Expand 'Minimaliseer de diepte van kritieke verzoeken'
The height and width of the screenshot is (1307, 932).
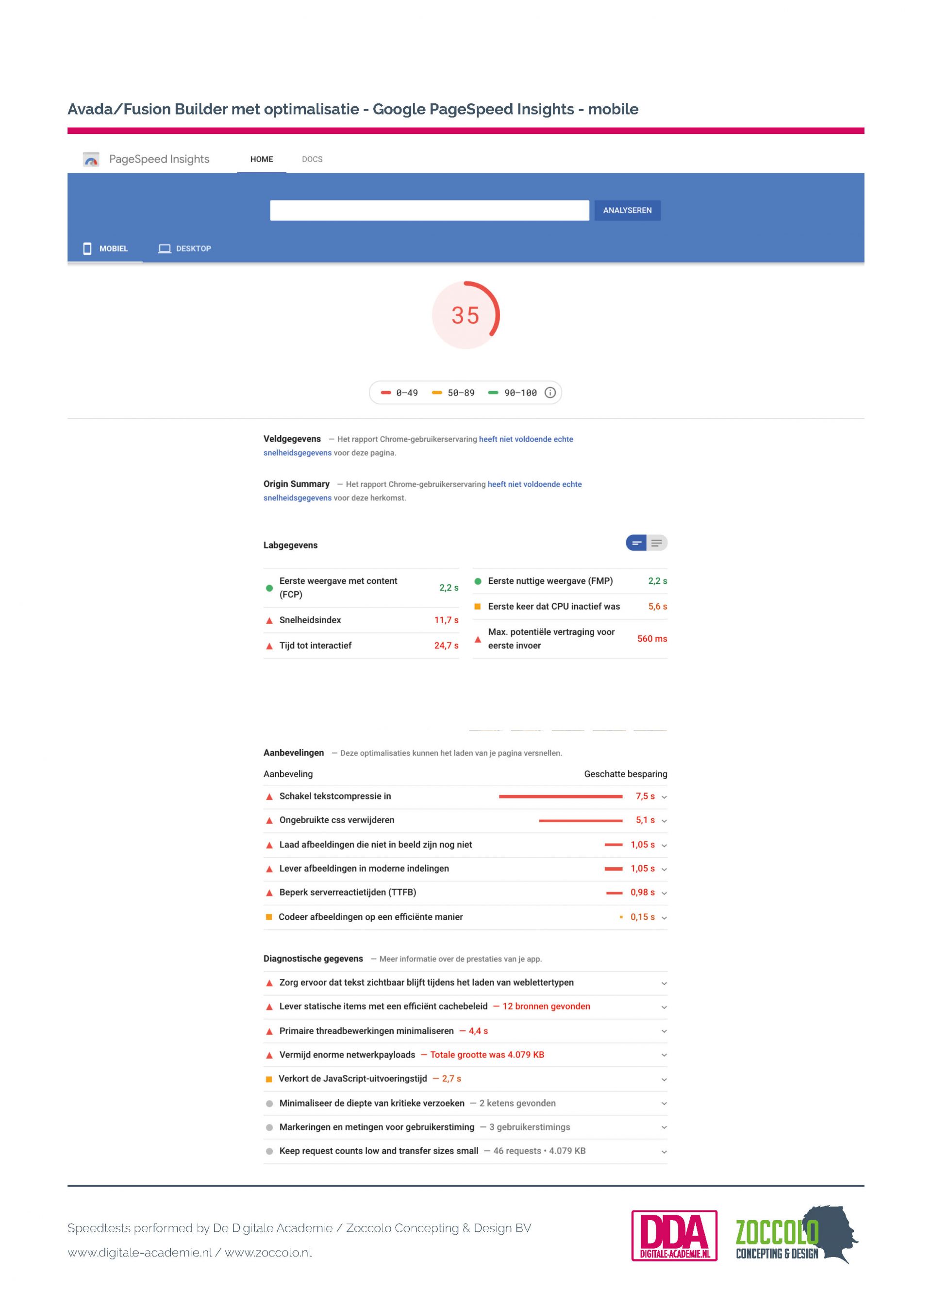coord(466,1103)
